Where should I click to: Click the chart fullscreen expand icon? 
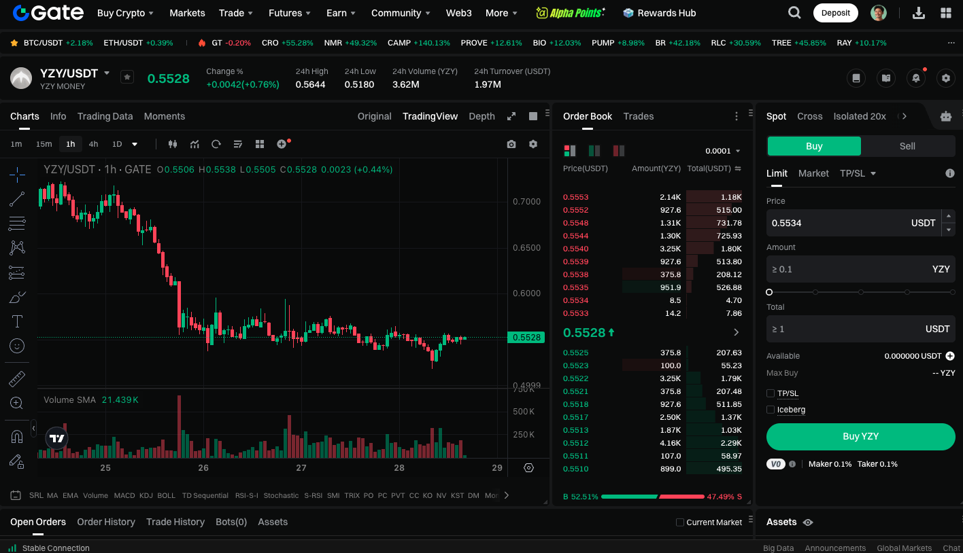pyautogui.click(x=511, y=116)
